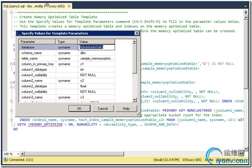Click the (local) (12.0 RTM) status entry
The image size is (252, 168).
[x=166, y=160]
